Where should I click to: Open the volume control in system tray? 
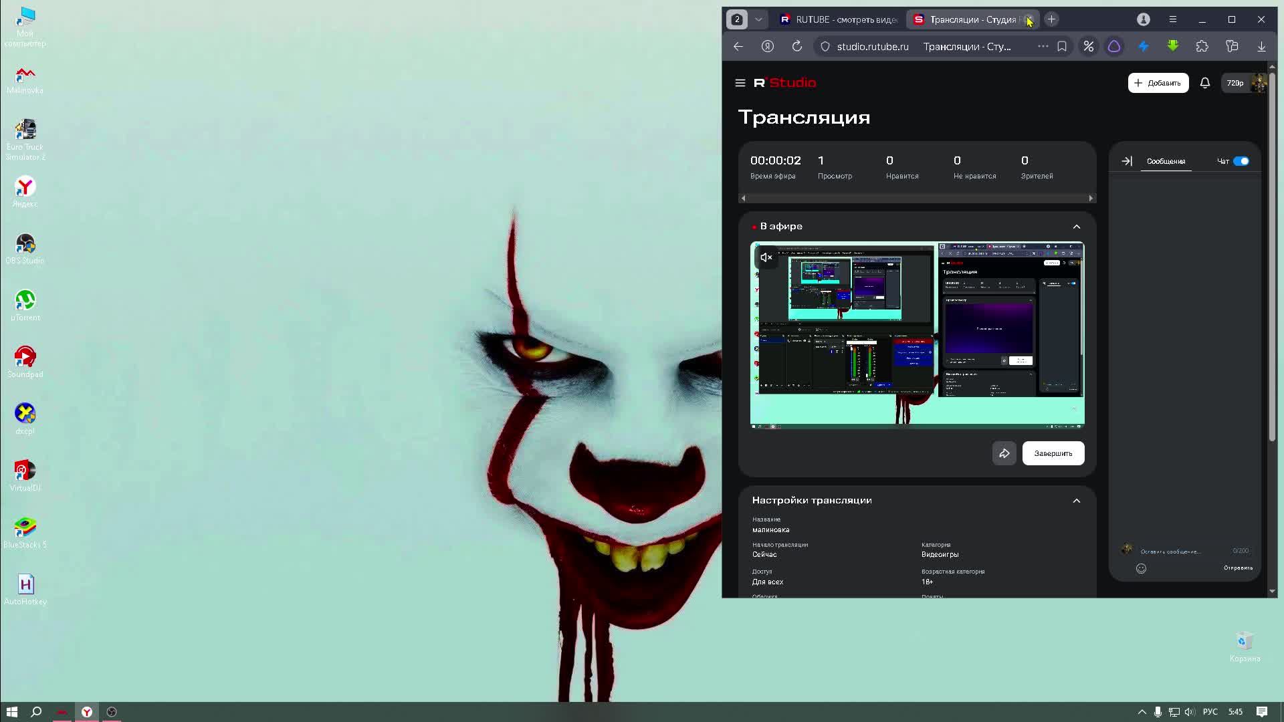(1190, 712)
